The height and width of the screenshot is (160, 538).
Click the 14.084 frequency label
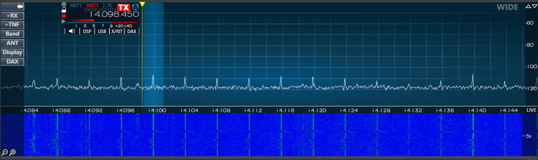pyautogui.click(x=30, y=110)
